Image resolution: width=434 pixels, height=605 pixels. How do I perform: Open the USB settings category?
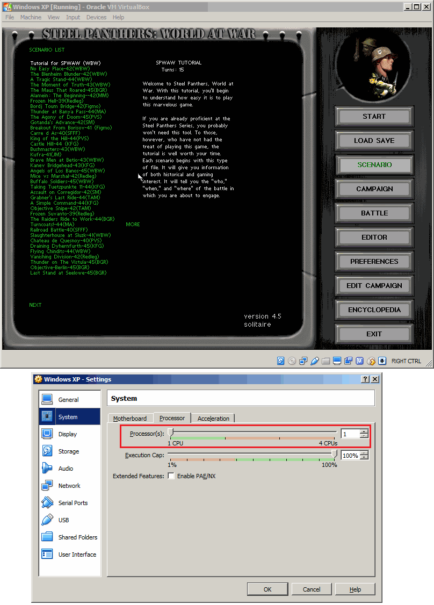click(70, 520)
